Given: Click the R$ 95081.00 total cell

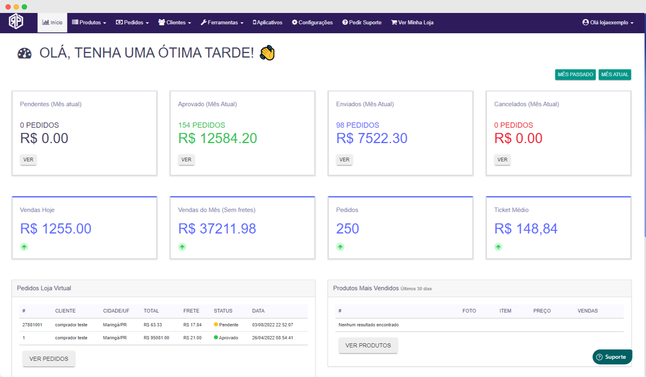Looking at the screenshot, I should click(x=156, y=338).
